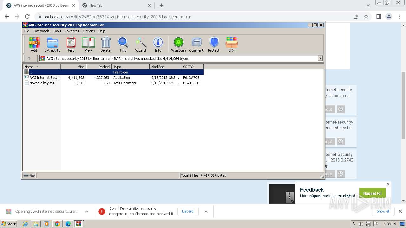Open the Tools menu
406x228 pixels.
pos(57,31)
